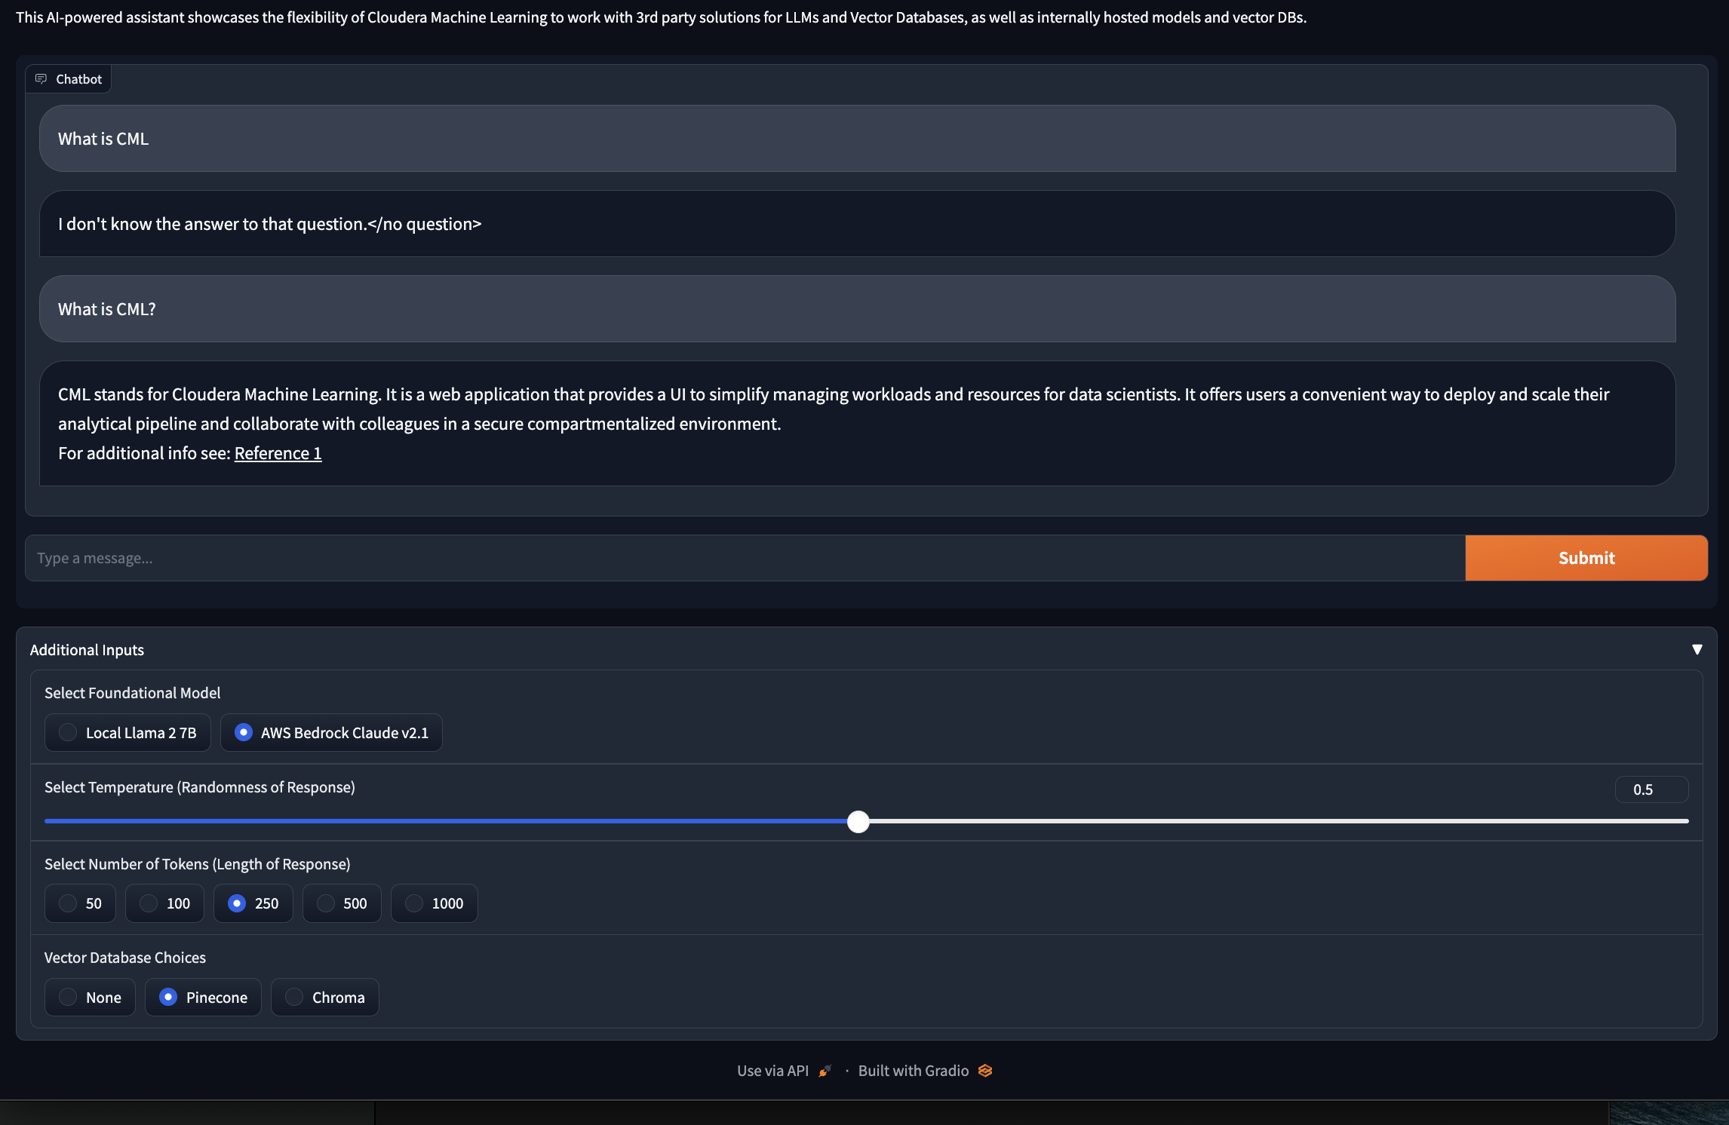This screenshot has height=1125, width=1729.
Task: Click the Chatbot speech bubble icon
Action: pos(41,79)
